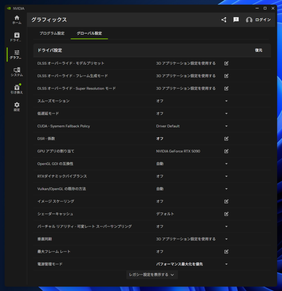Edit DLSS Override Super Resolution mode
Screen dimensions: 282x291
coord(226,88)
